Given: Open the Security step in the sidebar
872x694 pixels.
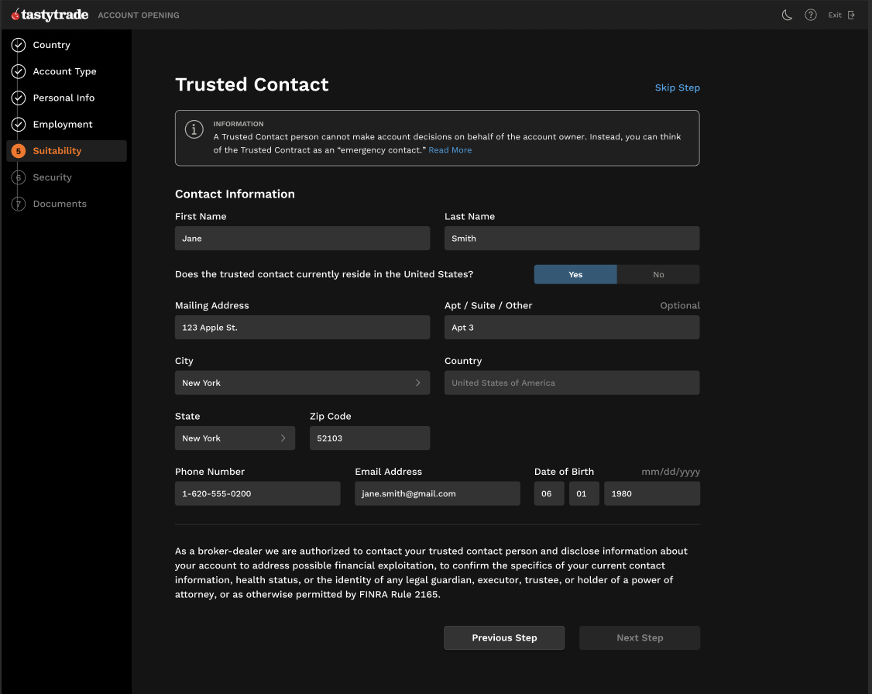Looking at the screenshot, I should pyautogui.click(x=53, y=177).
